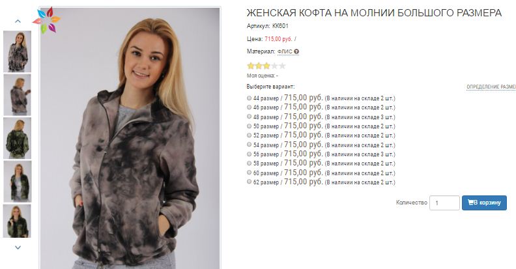Screen dimensions: 516x269
Task: Open the ФЛИС material link
Action: [x=285, y=51]
